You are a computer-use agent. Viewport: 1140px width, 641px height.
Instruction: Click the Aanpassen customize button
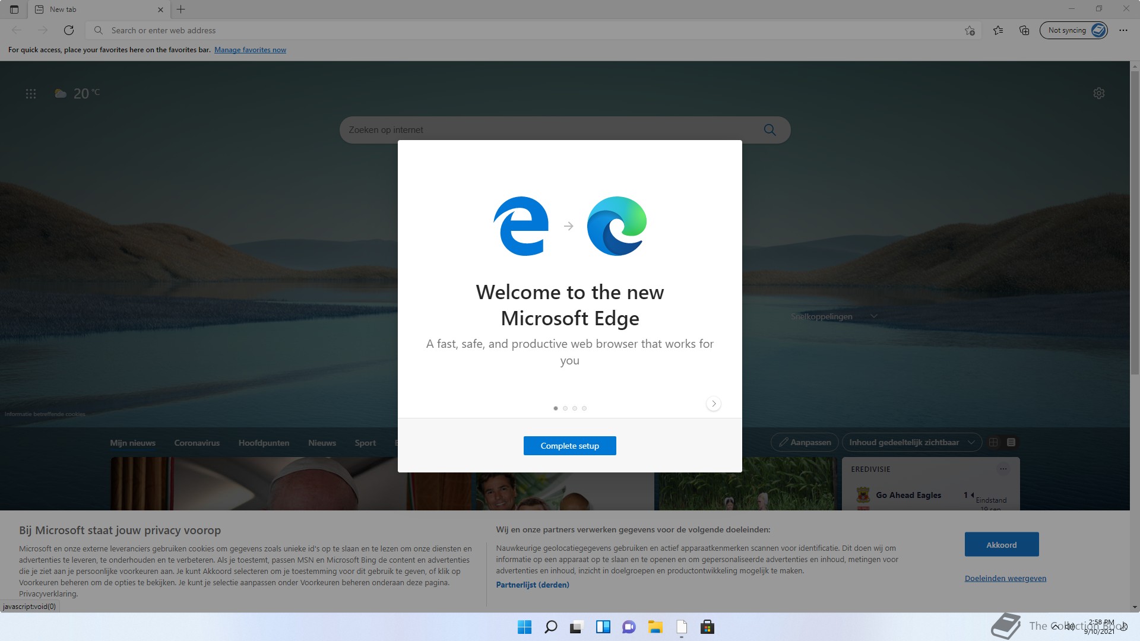805,442
